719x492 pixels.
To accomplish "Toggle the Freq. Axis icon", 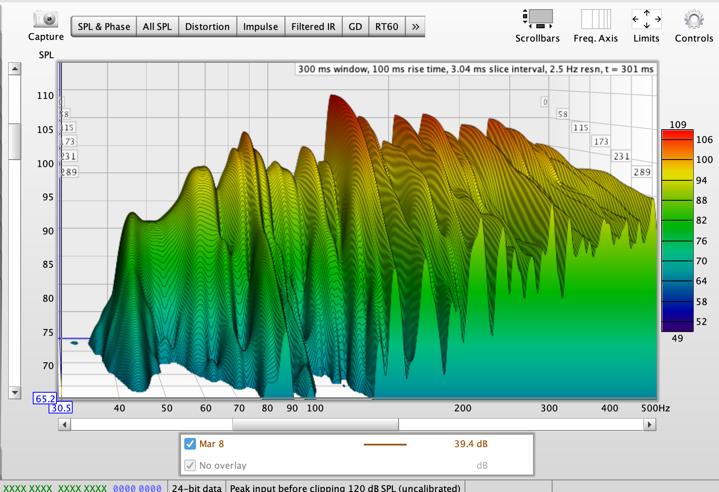I will coord(596,19).
